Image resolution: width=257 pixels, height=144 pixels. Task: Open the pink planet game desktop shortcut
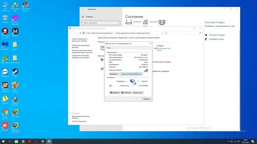(15, 20)
